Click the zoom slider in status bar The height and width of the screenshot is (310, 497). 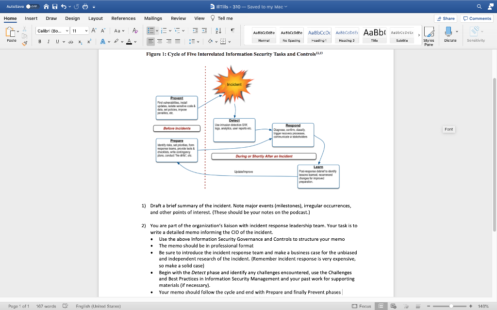click(x=451, y=306)
